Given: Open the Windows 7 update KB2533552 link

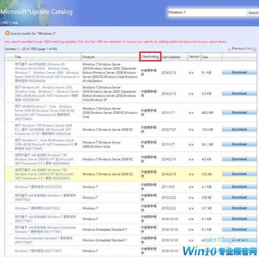Looking at the screenshot, I should 38,187.
